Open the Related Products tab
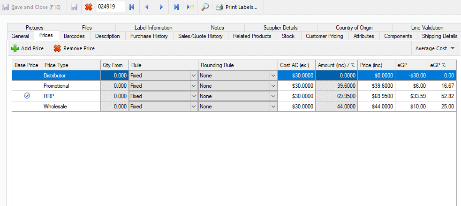 click(252, 36)
